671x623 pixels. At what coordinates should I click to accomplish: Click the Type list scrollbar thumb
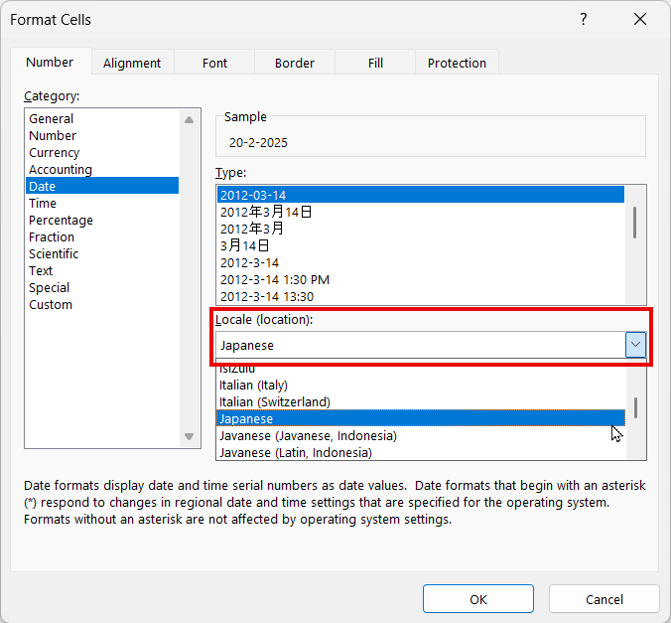[634, 223]
